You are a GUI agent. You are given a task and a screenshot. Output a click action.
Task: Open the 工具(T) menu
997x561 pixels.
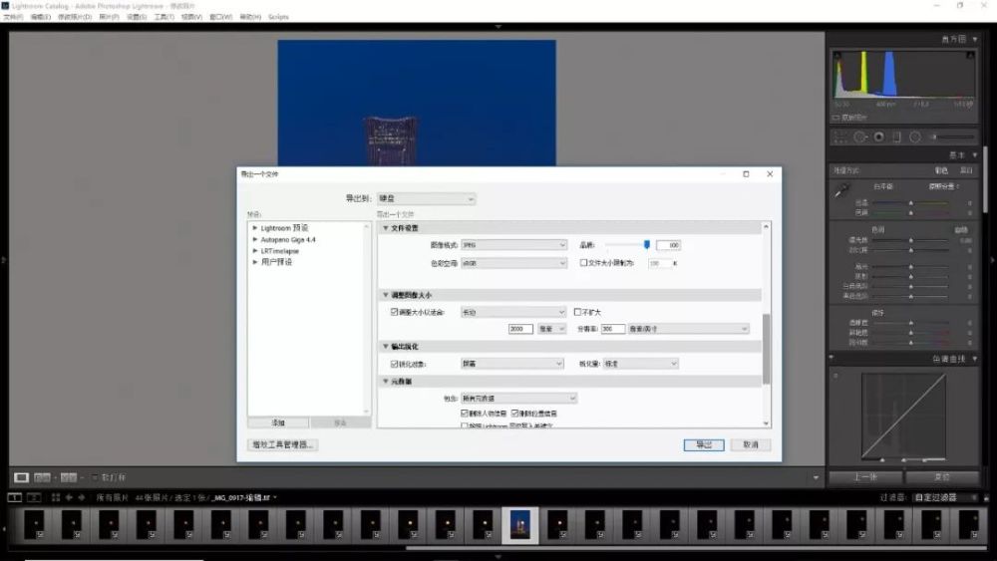[x=165, y=17]
